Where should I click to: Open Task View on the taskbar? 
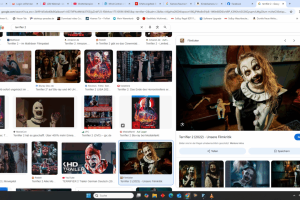click(138, 195)
